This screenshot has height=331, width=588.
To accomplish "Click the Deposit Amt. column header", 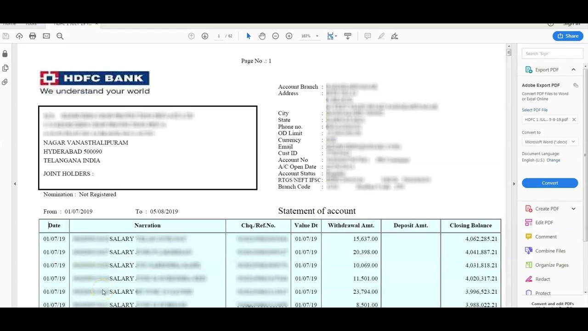I will (x=411, y=225).
